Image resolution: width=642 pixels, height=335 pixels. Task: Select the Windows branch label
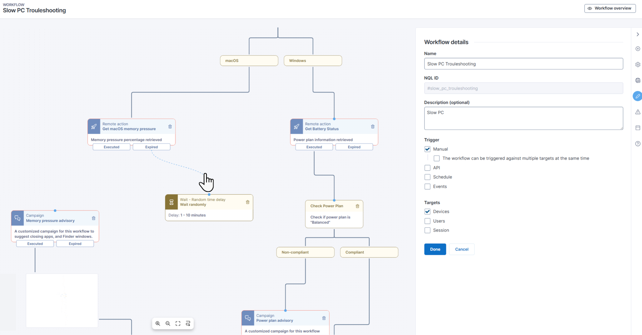(313, 61)
